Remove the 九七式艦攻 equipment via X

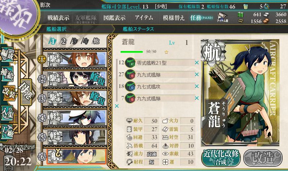[197, 86]
